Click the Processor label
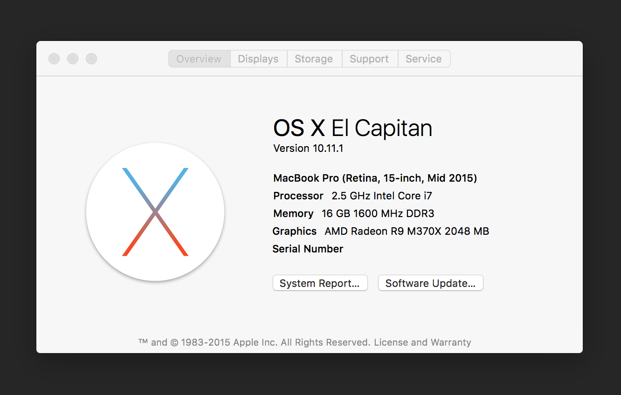621x395 pixels. (298, 196)
